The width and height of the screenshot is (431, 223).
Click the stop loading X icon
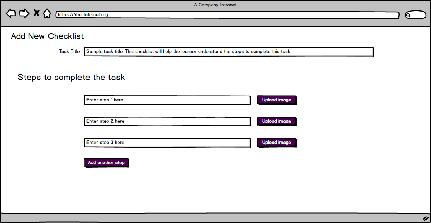point(37,13)
